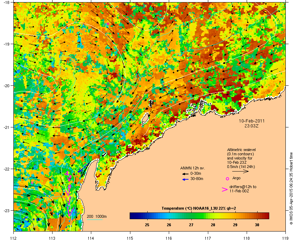Click the magenta drifter arrowhead legend symbol
The width and height of the screenshot is (296, 240).
pyautogui.click(x=225, y=190)
